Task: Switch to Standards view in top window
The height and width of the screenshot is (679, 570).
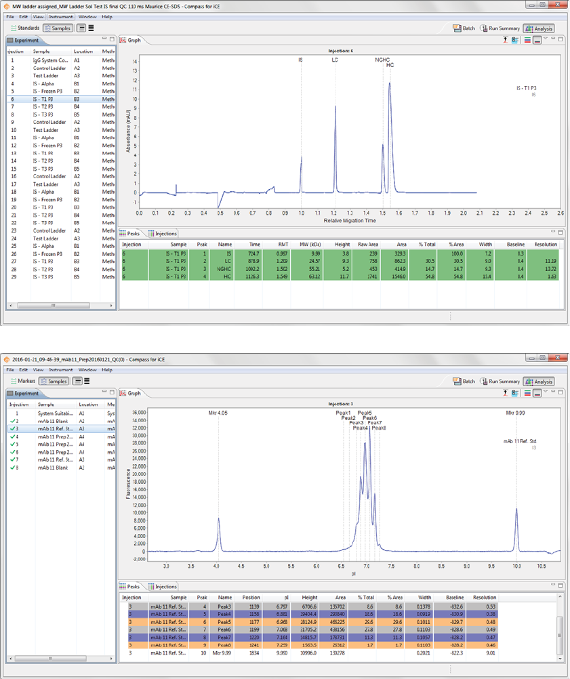Action: [x=25, y=28]
